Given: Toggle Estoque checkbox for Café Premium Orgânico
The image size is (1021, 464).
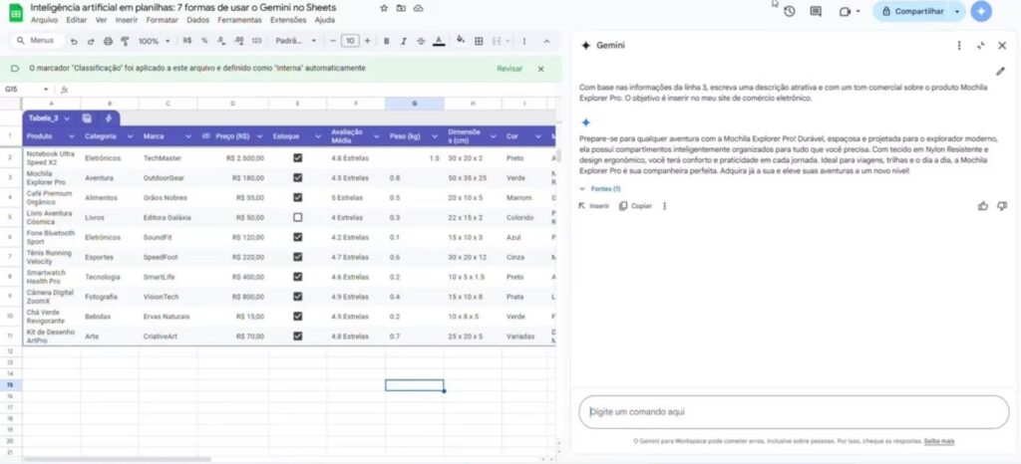Looking at the screenshot, I should (x=297, y=197).
